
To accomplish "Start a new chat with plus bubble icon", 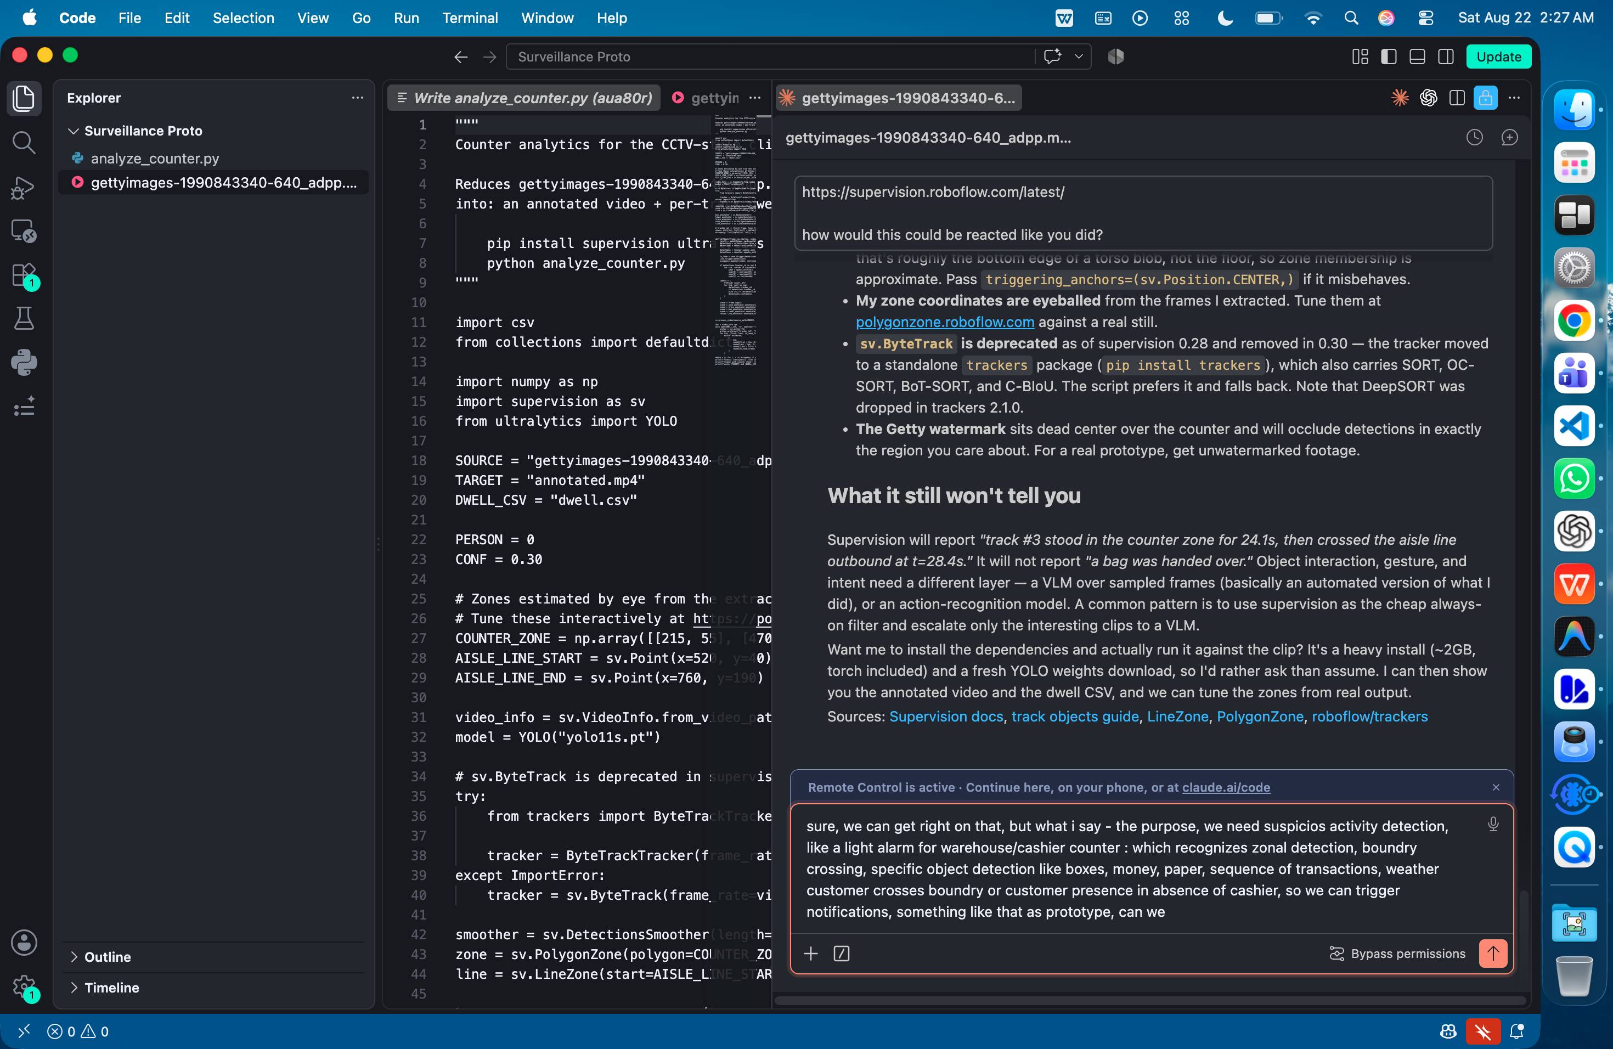I will [1509, 138].
